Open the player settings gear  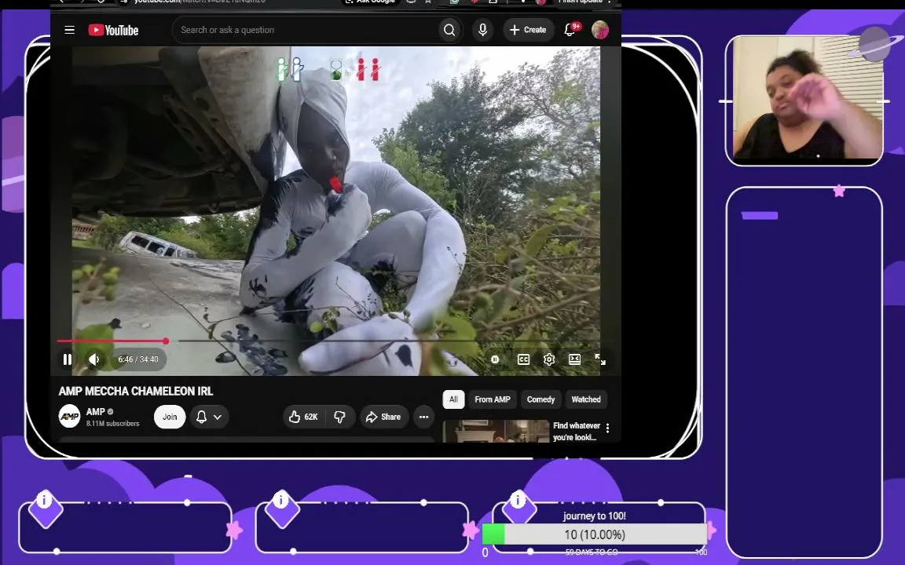549,359
